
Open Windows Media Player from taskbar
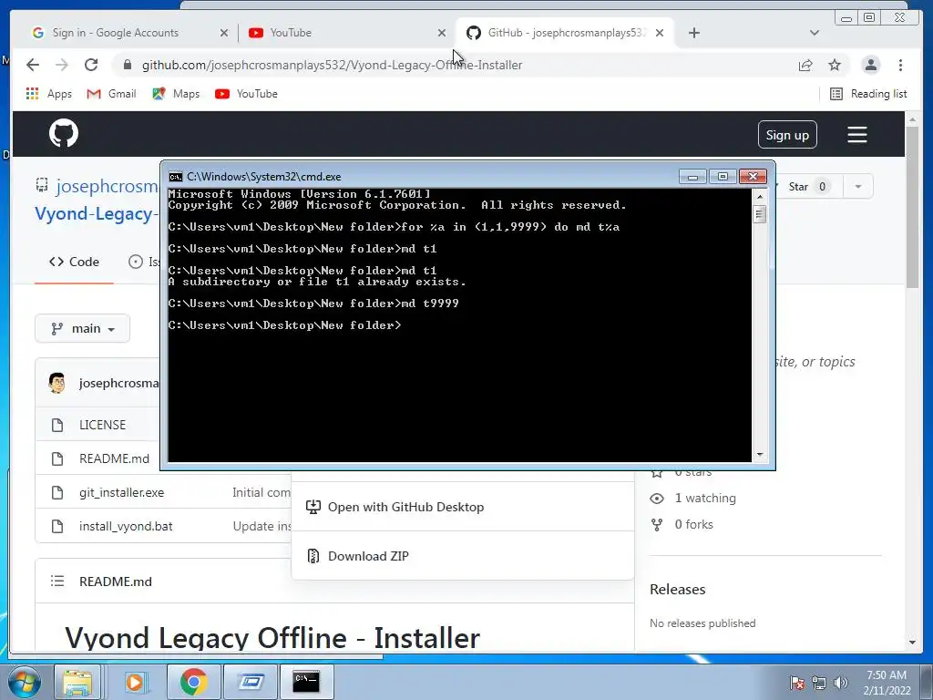coord(135,682)
